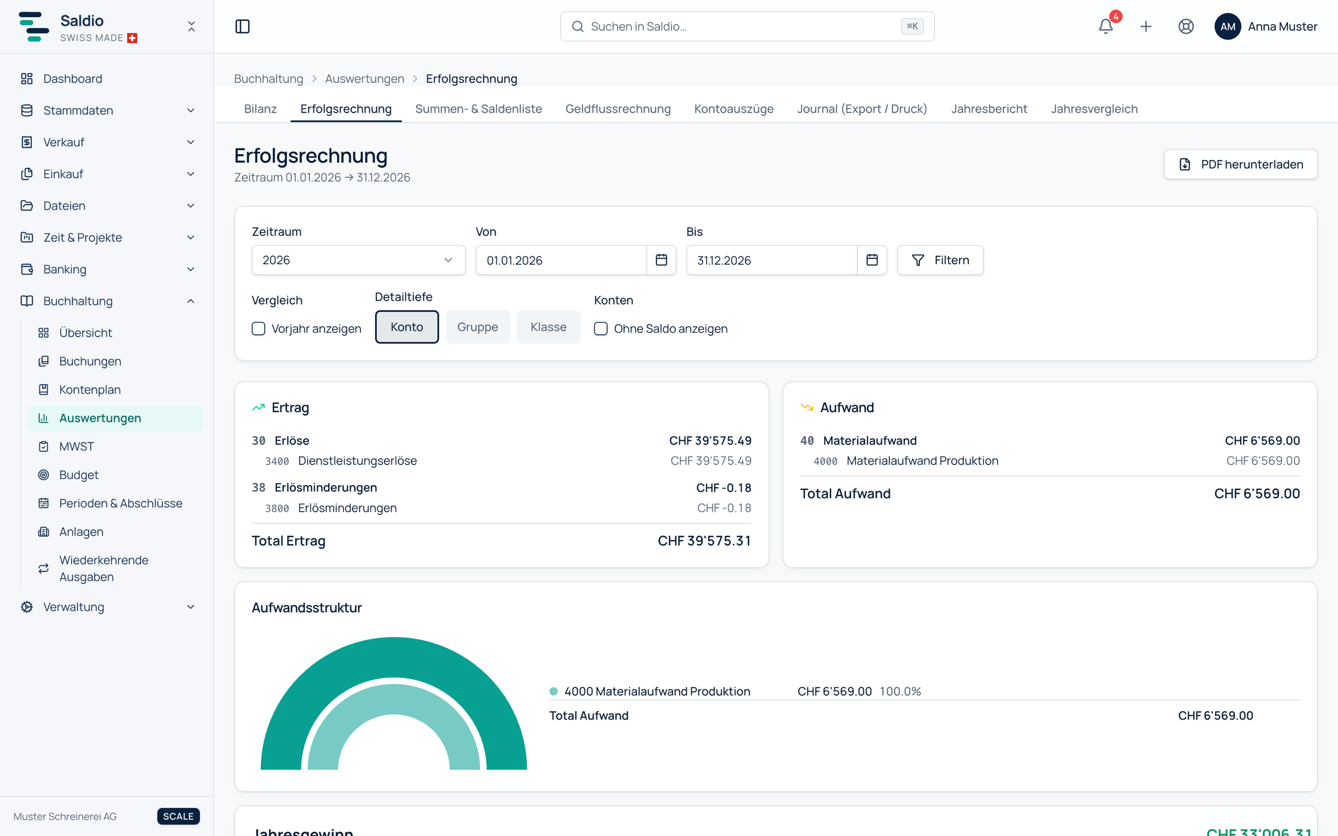Open Übersicht under Buchhaltung

pos(115,333)
